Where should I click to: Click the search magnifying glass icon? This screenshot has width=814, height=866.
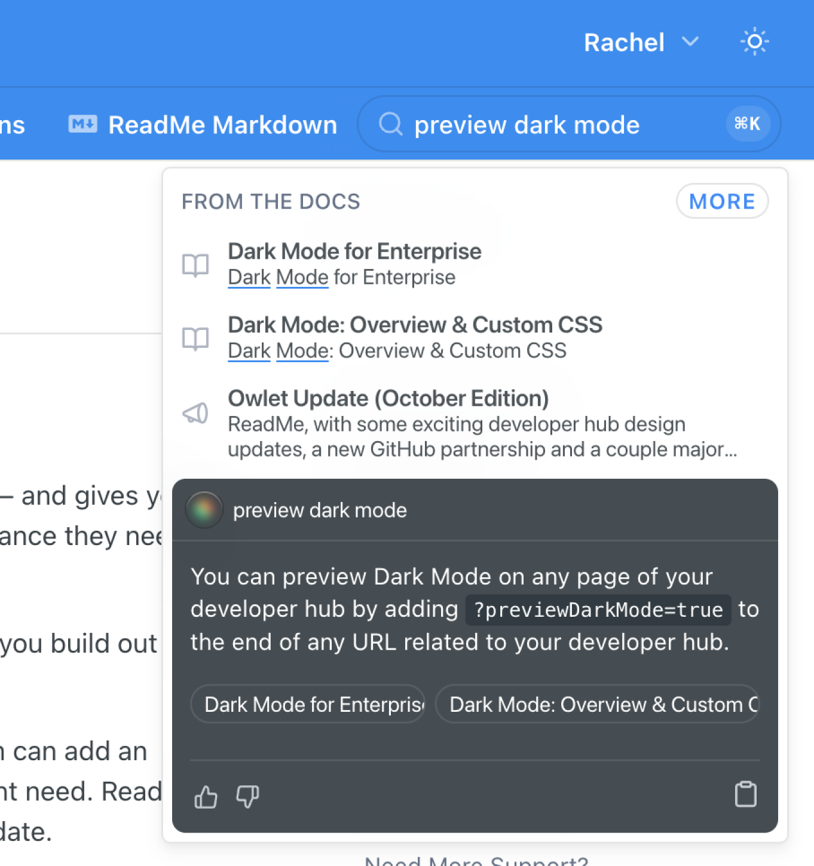coord(391,124)
